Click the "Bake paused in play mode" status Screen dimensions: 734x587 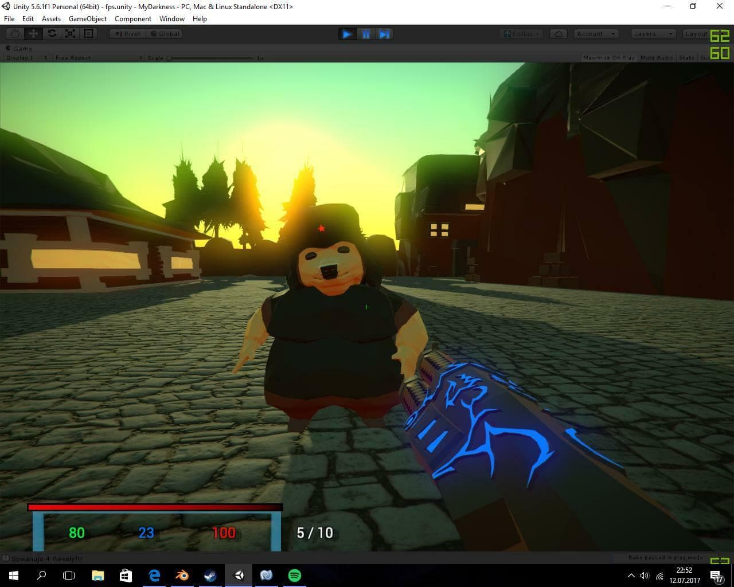(x=665, y=557)
